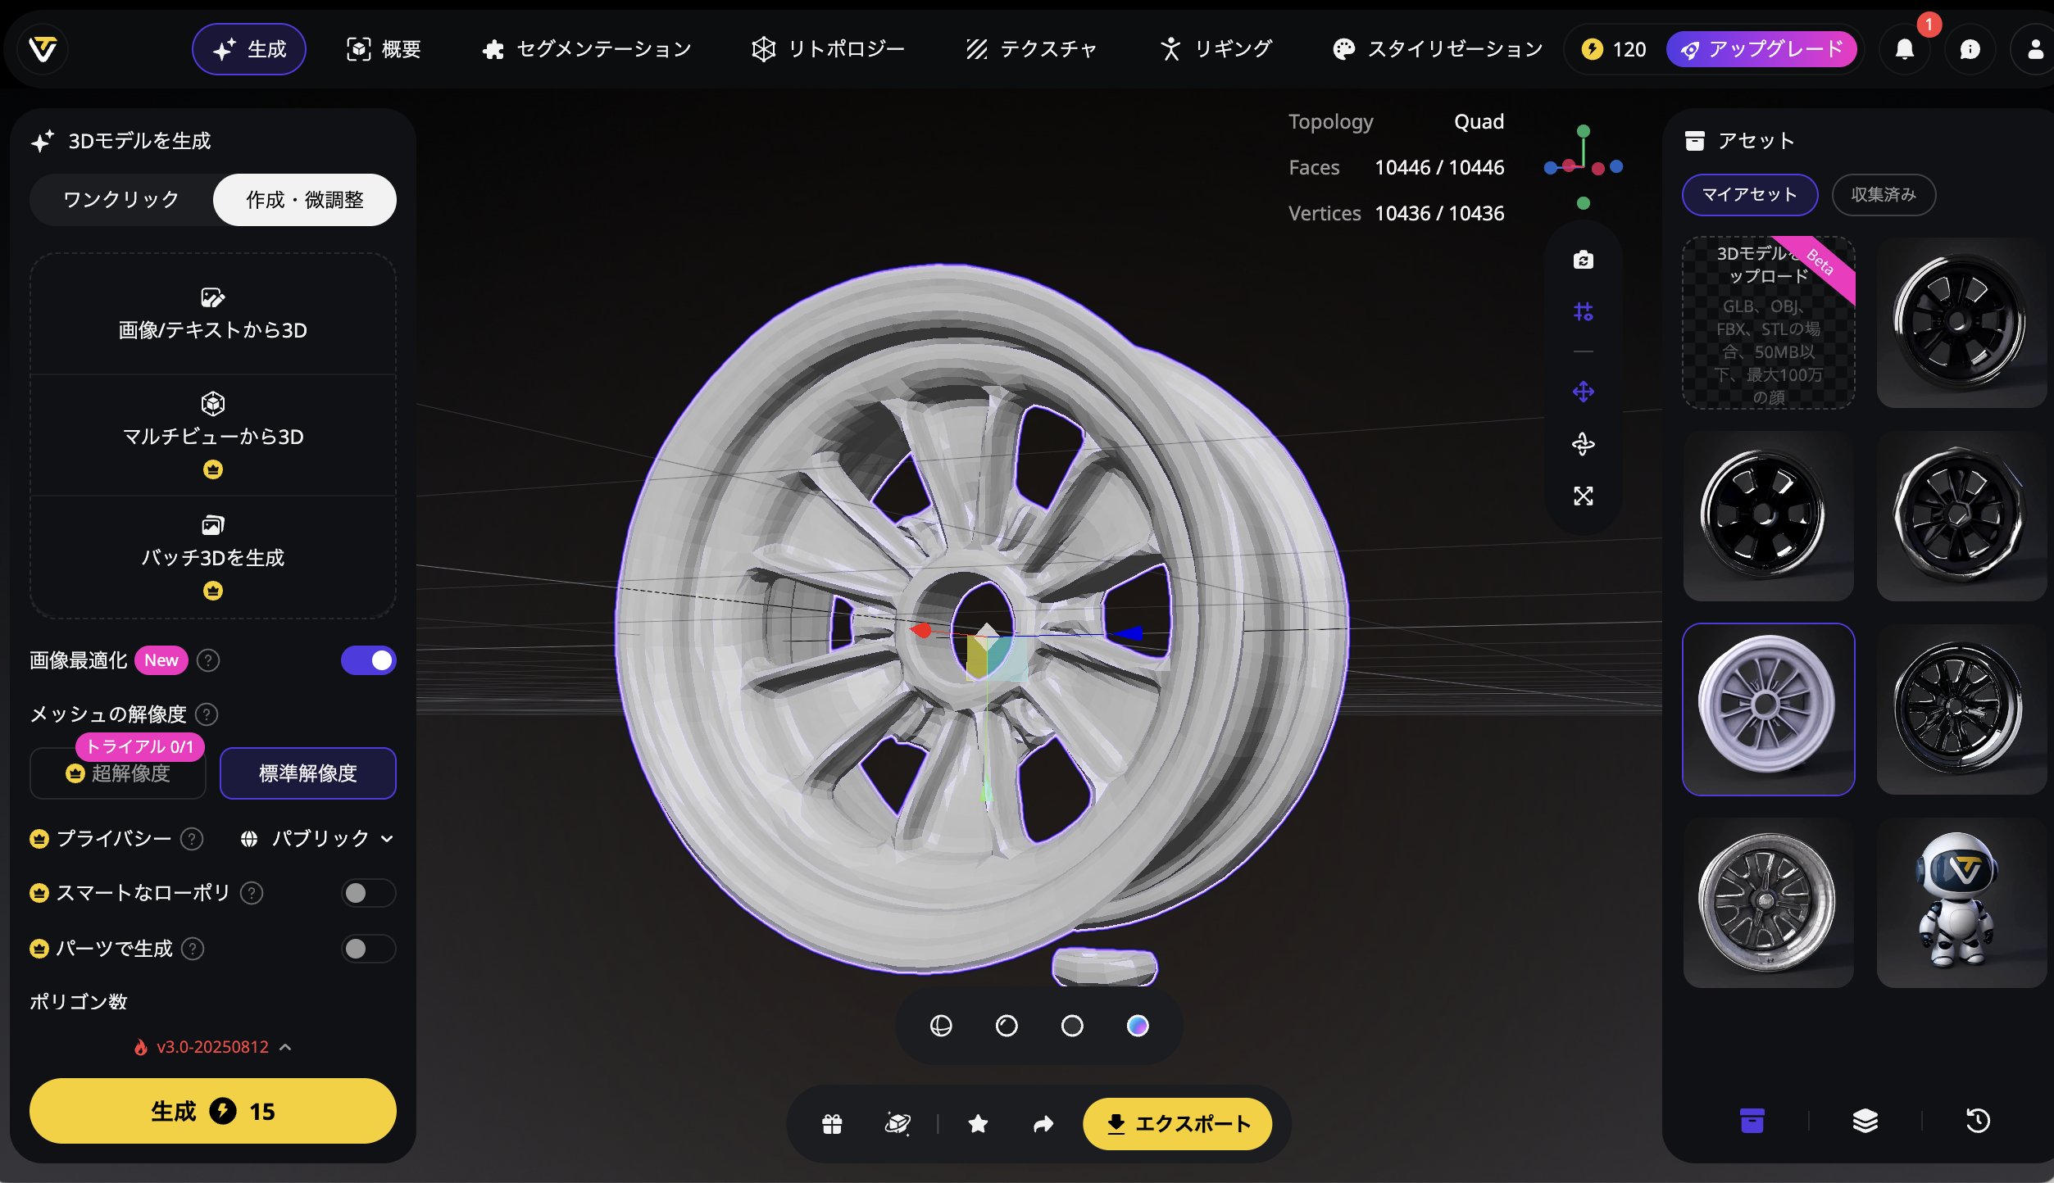Click the gift box icon in bottom bar

coord(832,1123)
